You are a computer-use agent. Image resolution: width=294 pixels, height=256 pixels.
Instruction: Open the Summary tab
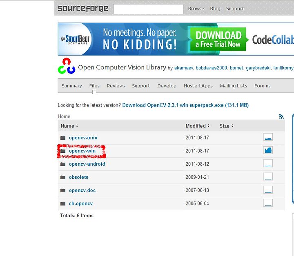click(x=72, y=86)
